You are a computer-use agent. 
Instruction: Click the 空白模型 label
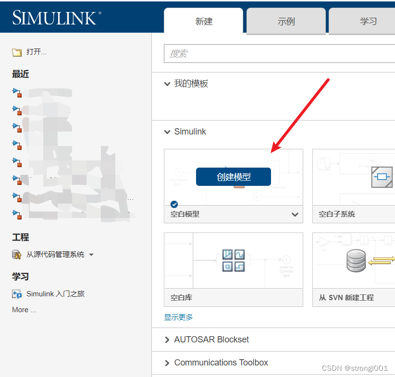(185, 214)
